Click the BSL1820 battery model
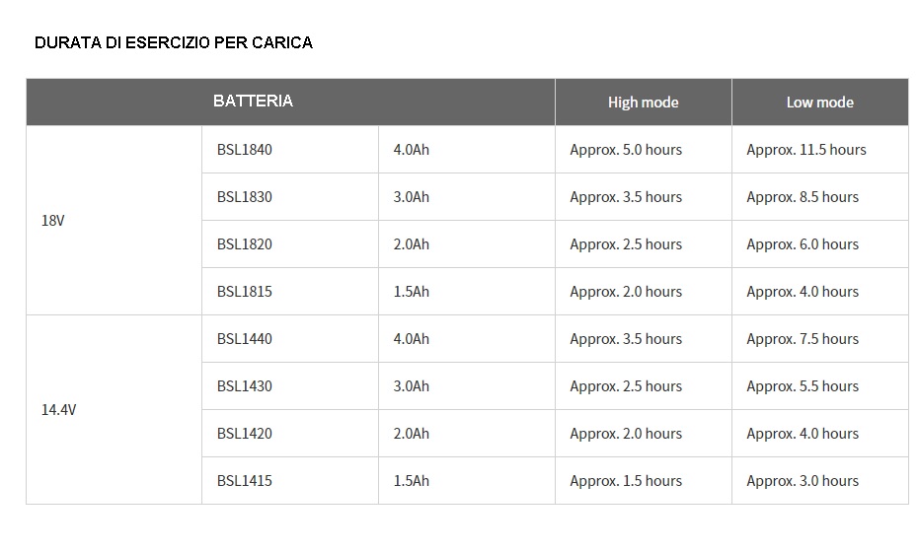The image size is (919, 552). coord(245,244)
